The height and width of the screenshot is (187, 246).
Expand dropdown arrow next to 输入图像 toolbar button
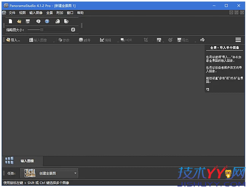[x=54, y=42]
